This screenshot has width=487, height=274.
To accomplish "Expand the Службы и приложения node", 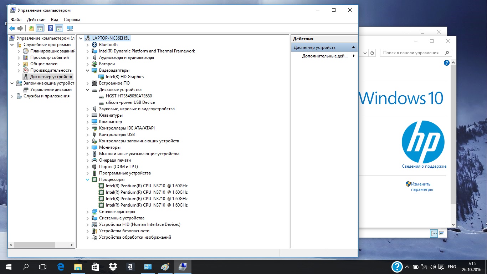I will coord(12,96).
